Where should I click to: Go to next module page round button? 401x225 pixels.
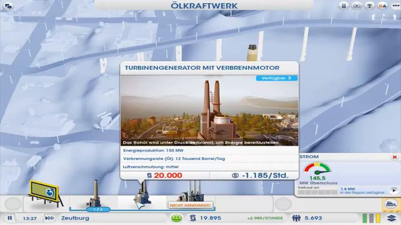click(x=283, y=204)
